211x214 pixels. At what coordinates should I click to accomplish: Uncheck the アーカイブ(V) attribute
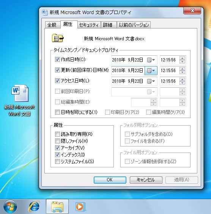[x=57, y=148]
